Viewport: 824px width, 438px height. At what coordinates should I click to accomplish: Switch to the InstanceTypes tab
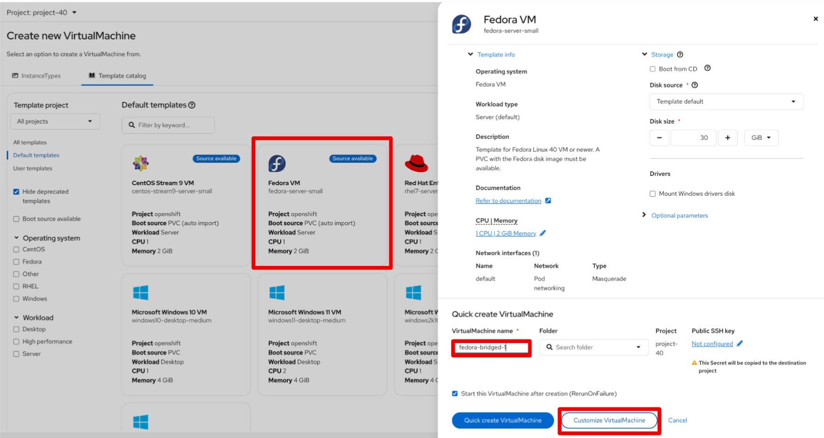point(36,76)
